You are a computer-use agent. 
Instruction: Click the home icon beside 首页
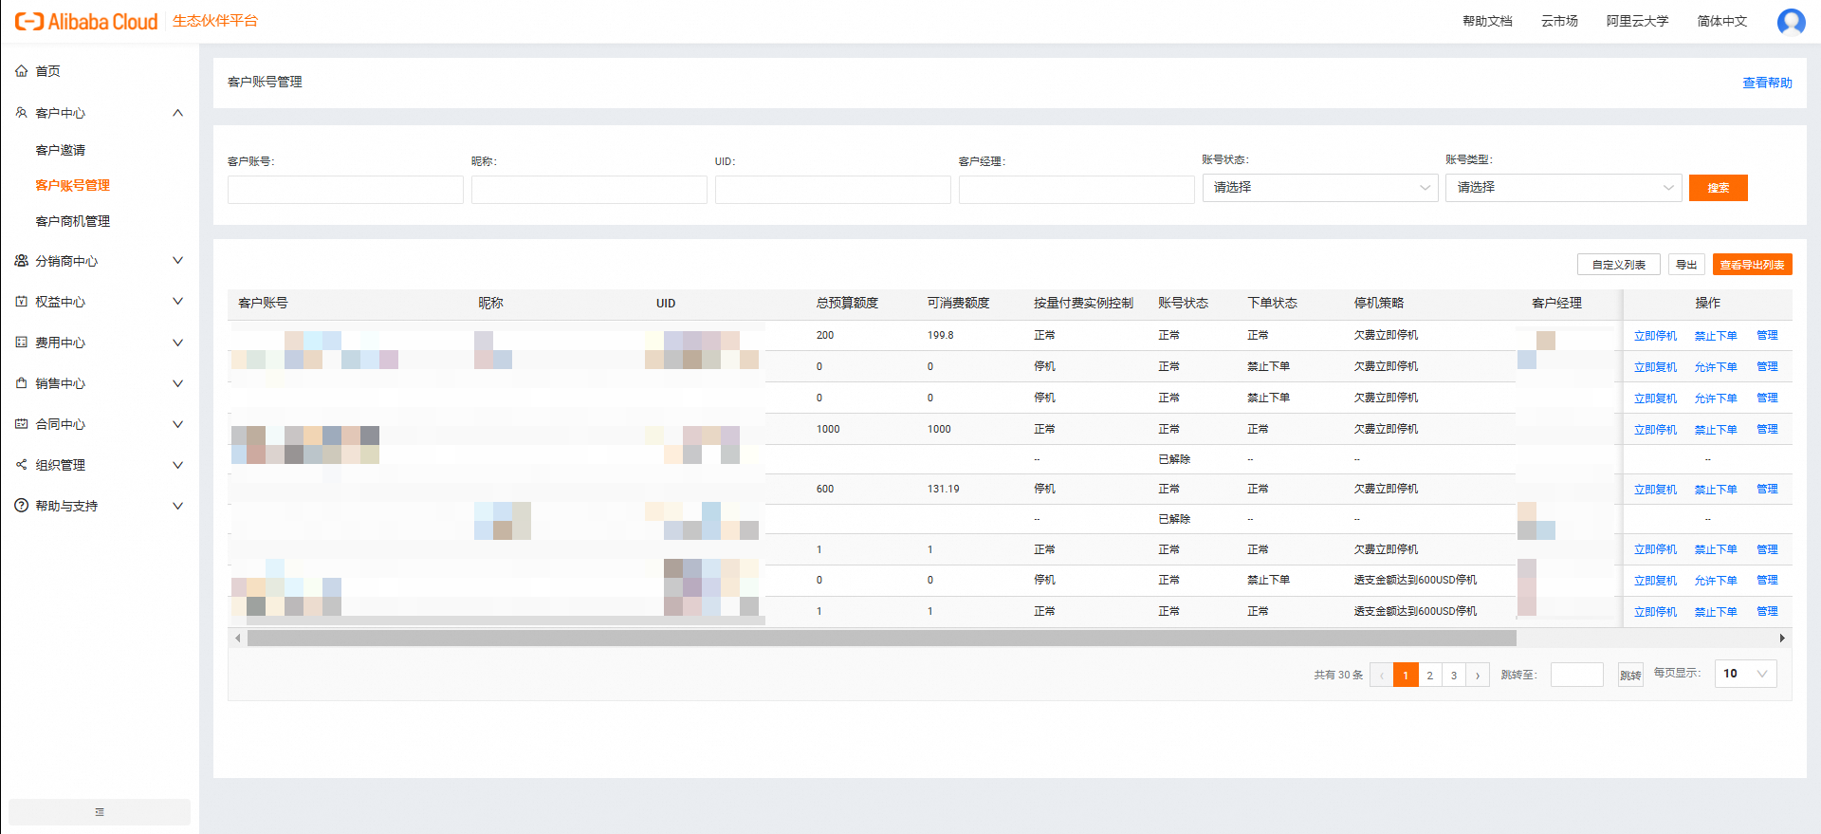[x=21, y=71]
